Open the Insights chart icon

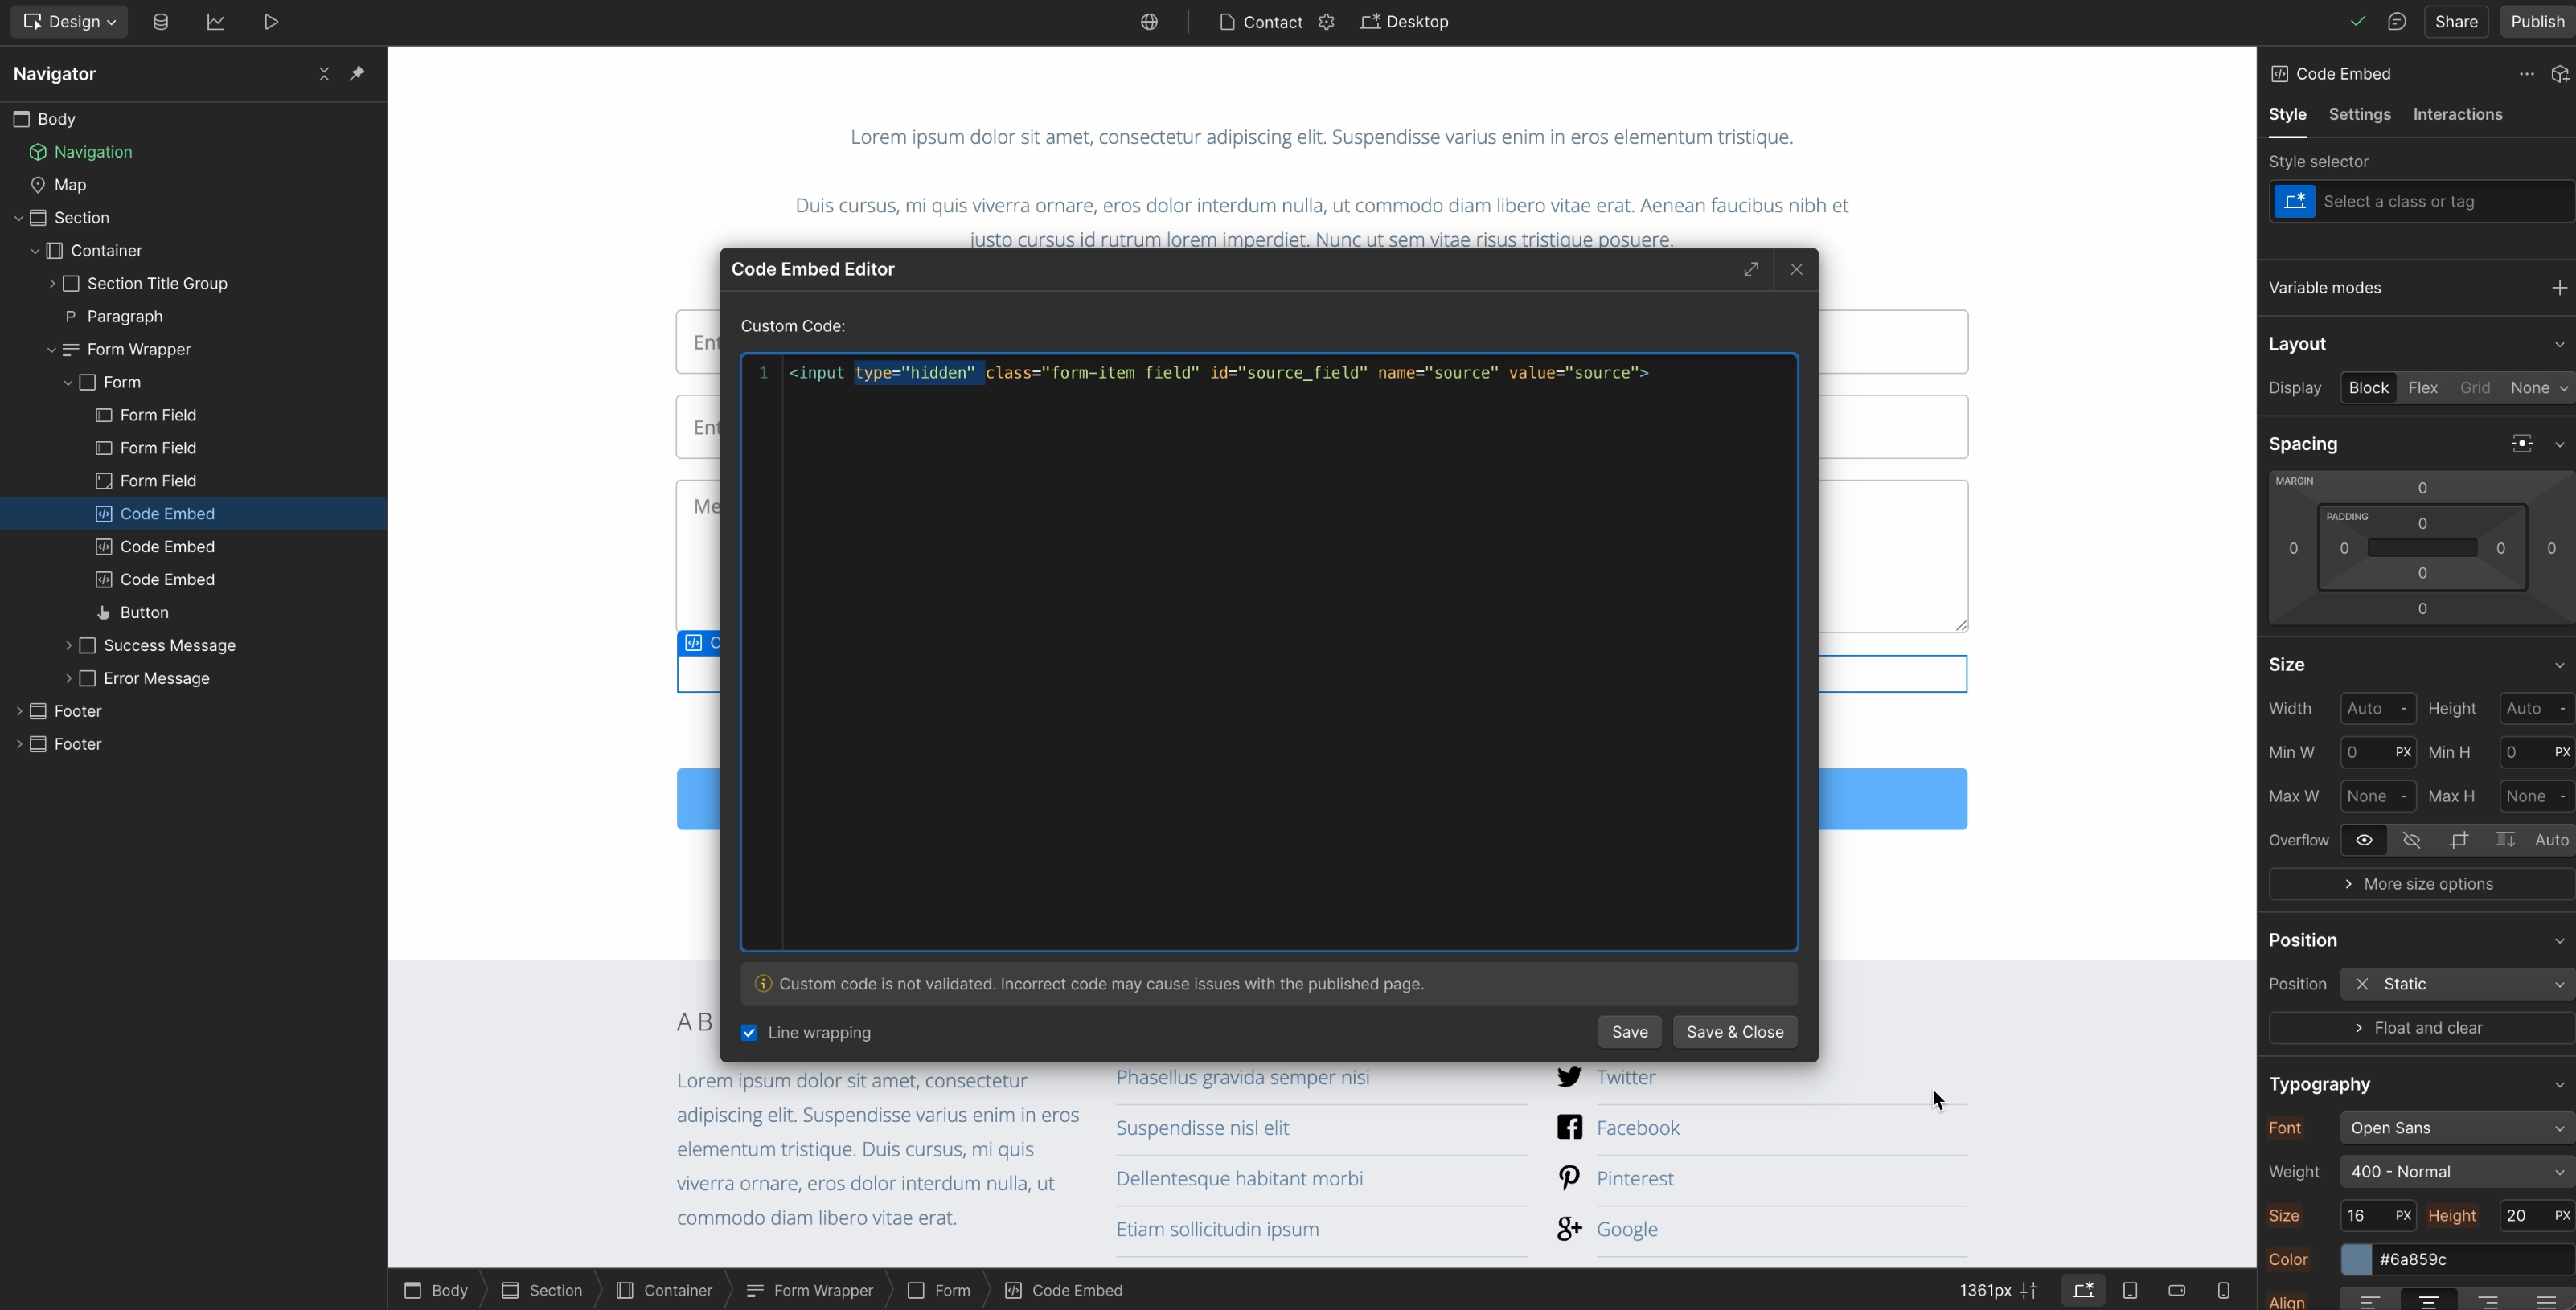point(216,21)
